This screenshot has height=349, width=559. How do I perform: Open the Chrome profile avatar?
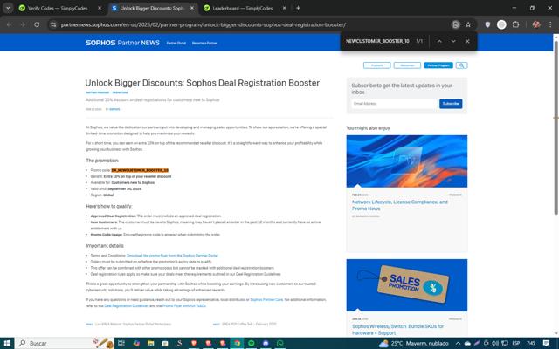point(535,24)
